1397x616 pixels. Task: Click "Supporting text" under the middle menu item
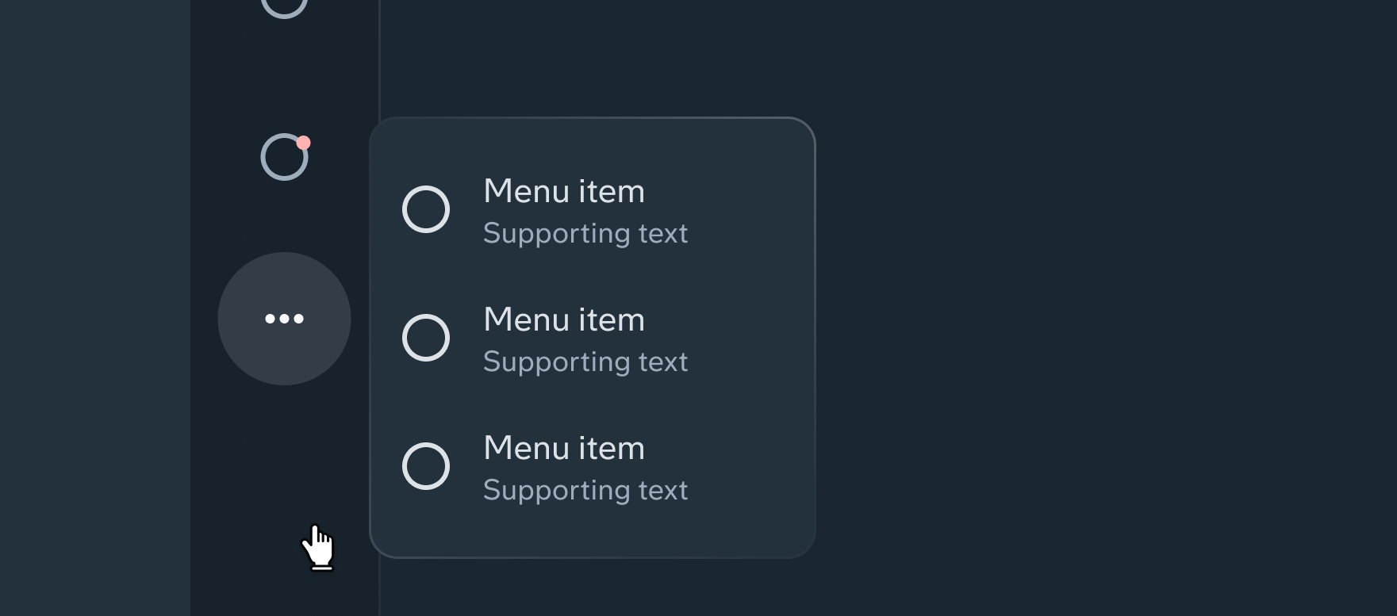click(585, 361)
